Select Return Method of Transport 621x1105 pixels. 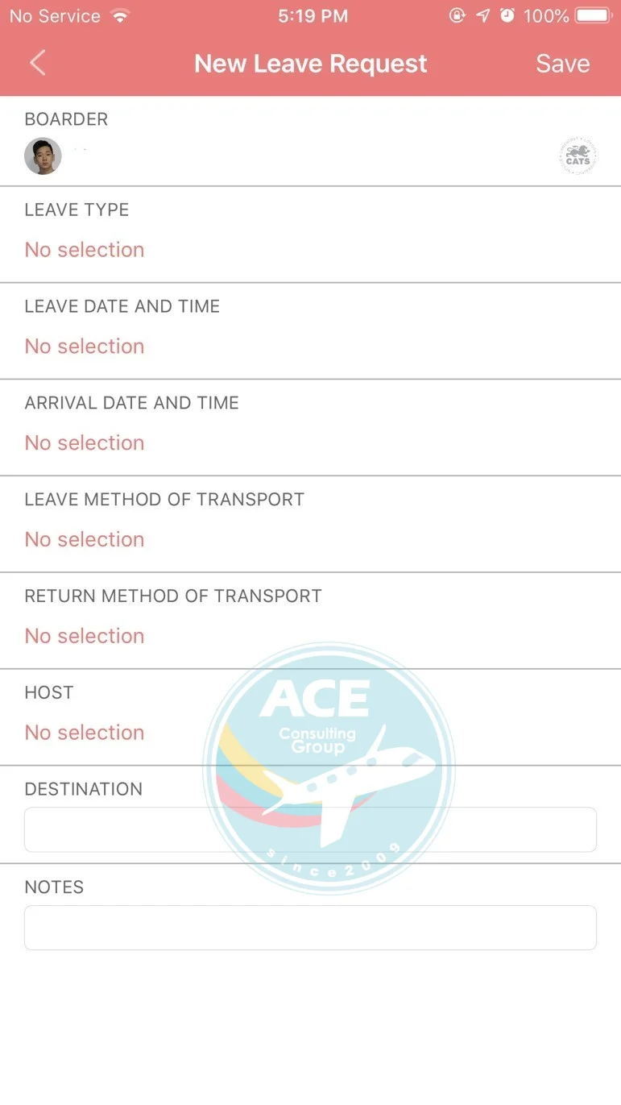tap(310, 621)
